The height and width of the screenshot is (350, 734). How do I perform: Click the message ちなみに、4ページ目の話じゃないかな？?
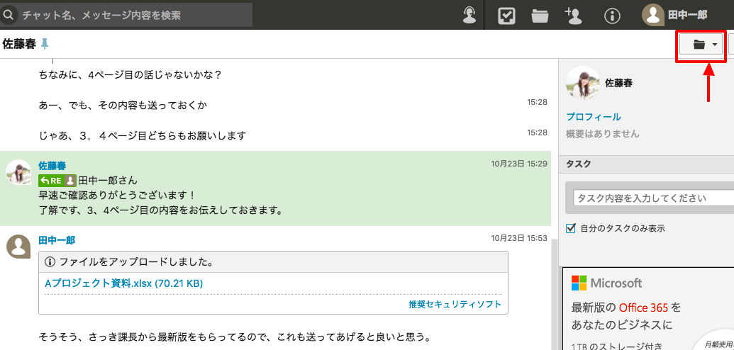tap(130, 75)
